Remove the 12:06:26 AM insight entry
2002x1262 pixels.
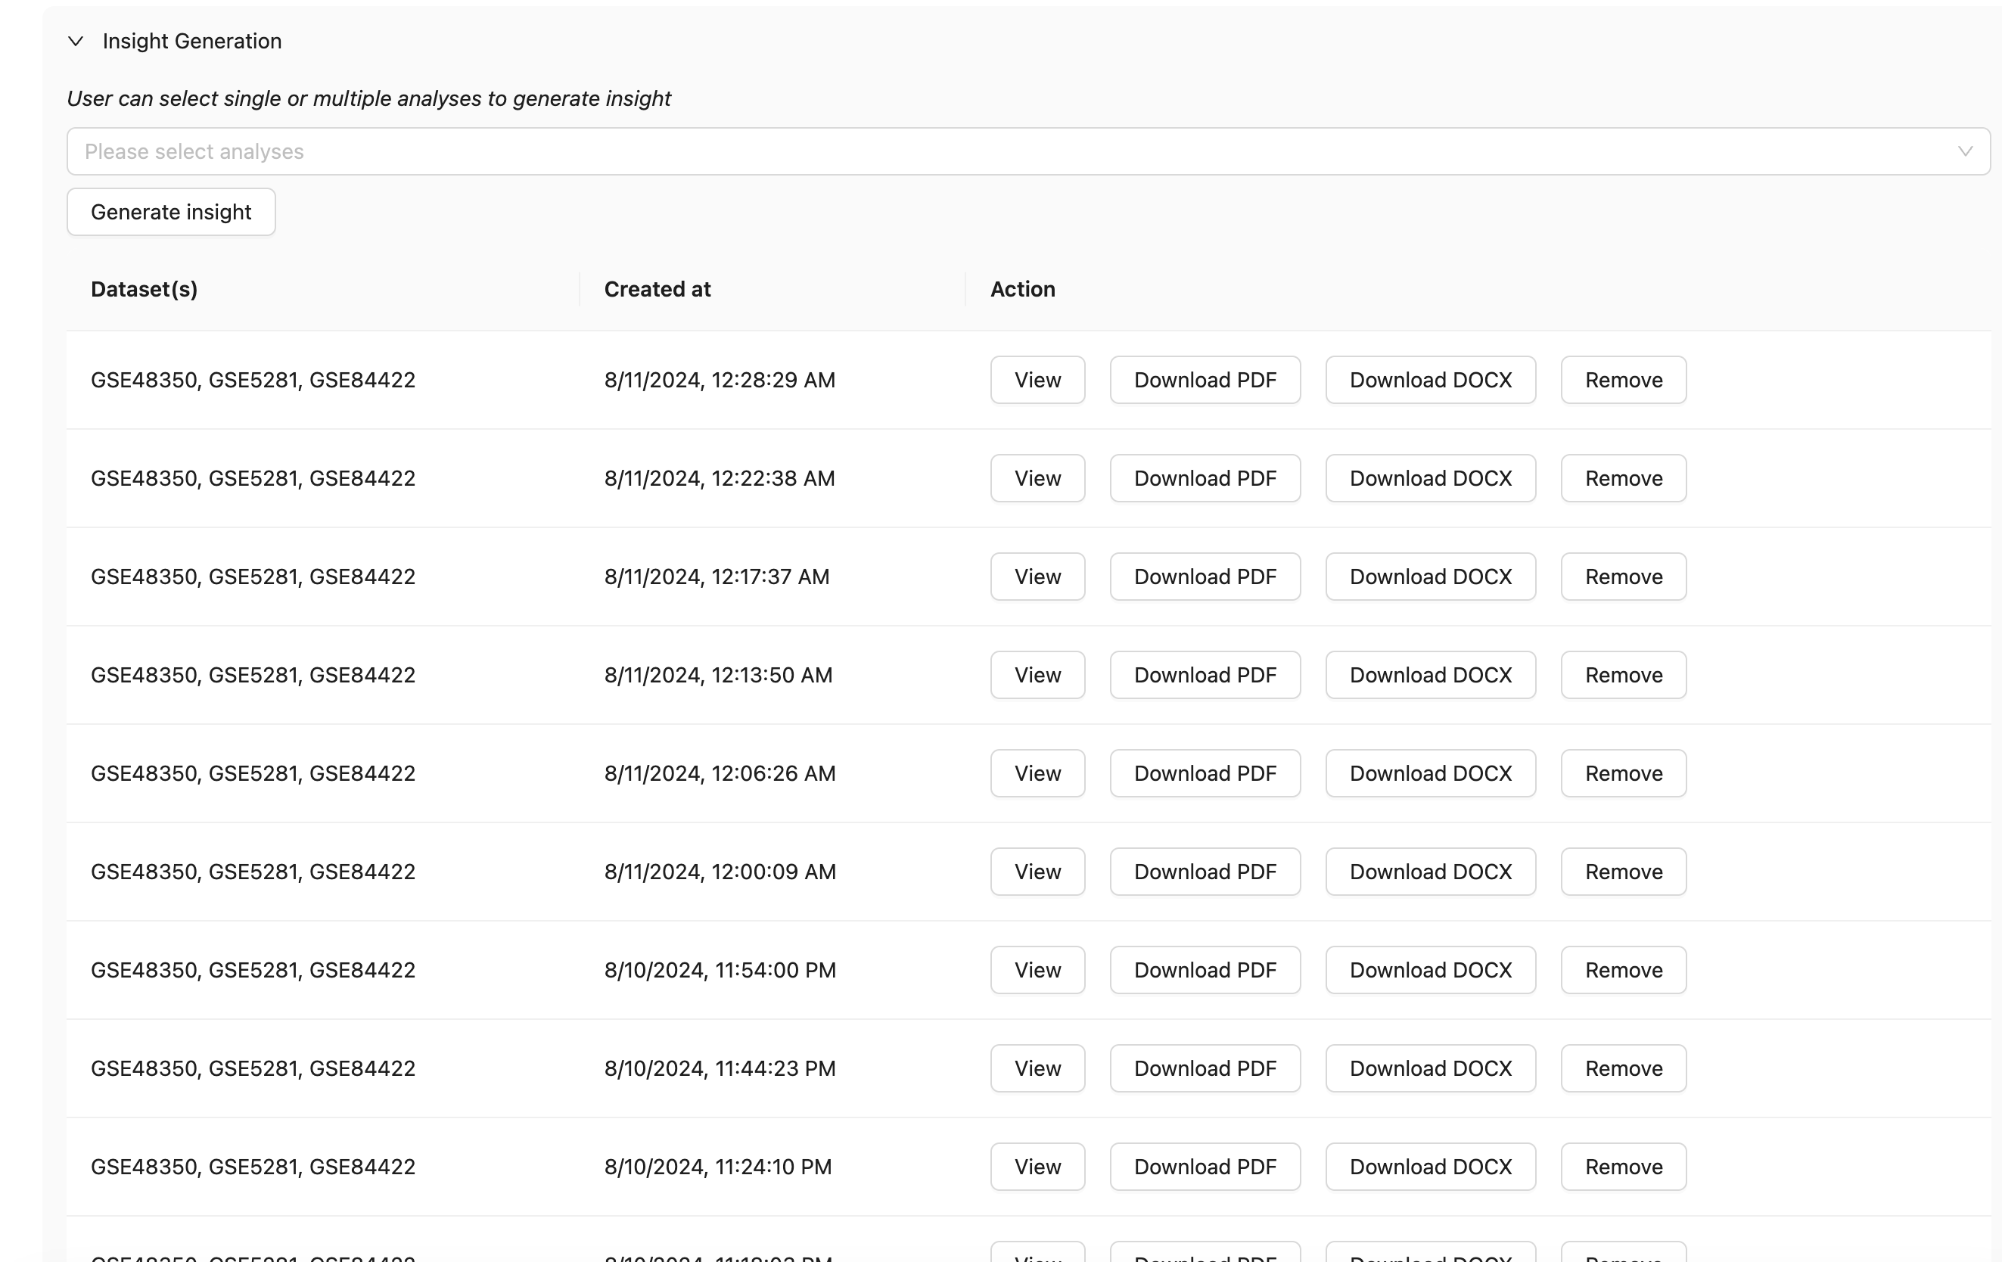[x=1622, y=773]
